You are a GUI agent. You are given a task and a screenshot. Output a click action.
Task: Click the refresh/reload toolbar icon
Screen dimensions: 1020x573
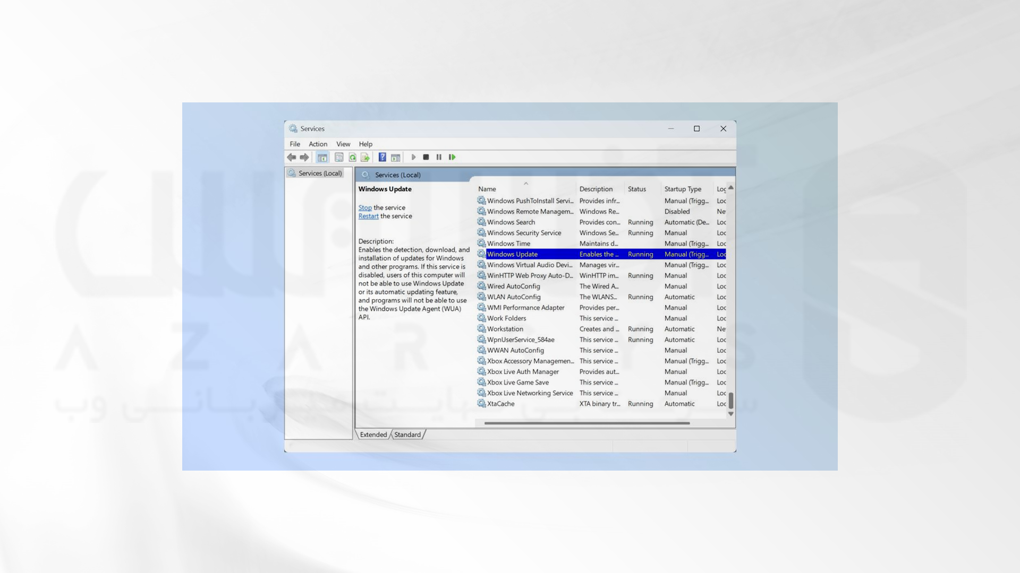[x=352, y=157]
